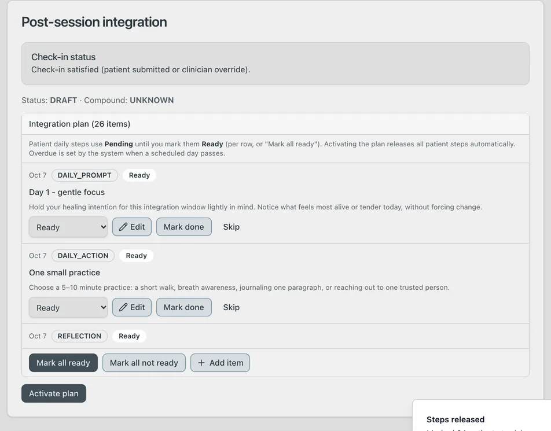Click the 5–10 minute practice description

click(239, 288)
